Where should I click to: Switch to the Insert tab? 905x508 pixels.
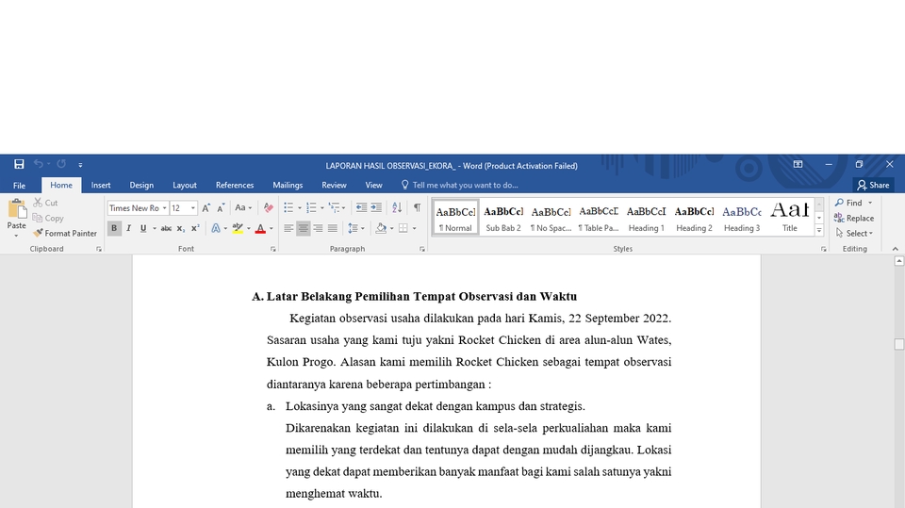pyautogui.click(x=101, y=186)
